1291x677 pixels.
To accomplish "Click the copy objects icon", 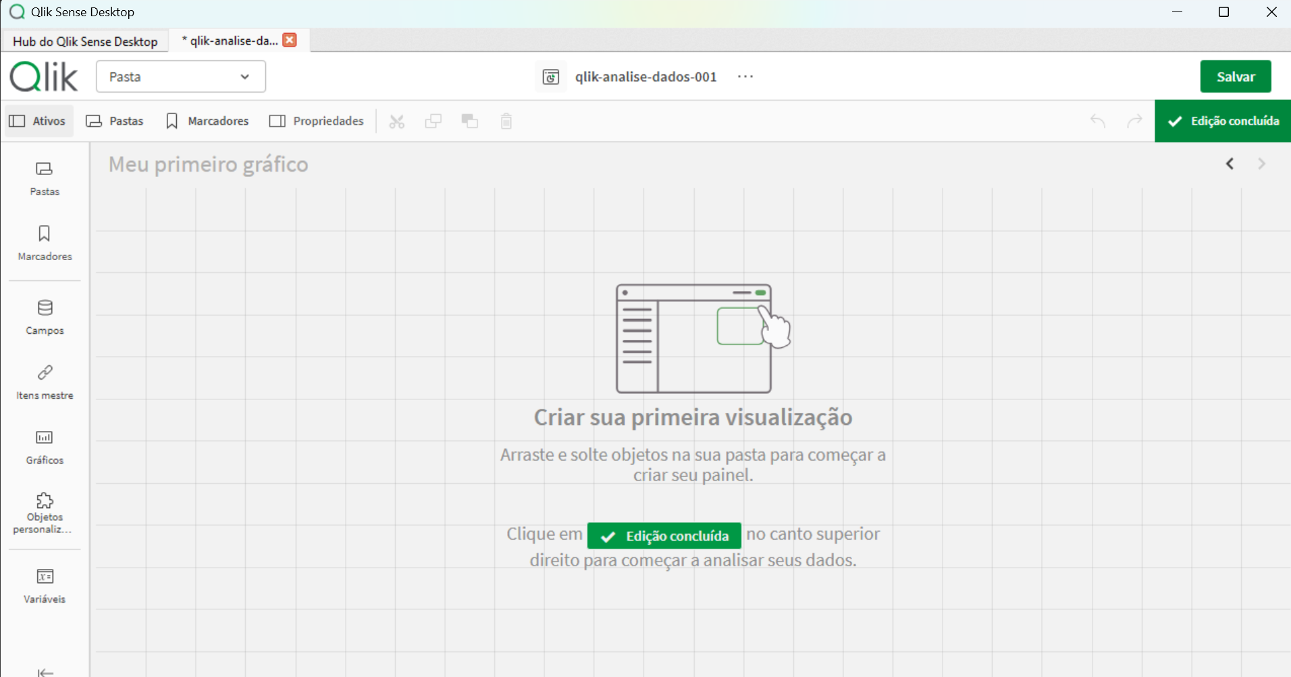I will pyautogui.click(x=433, y=122).
